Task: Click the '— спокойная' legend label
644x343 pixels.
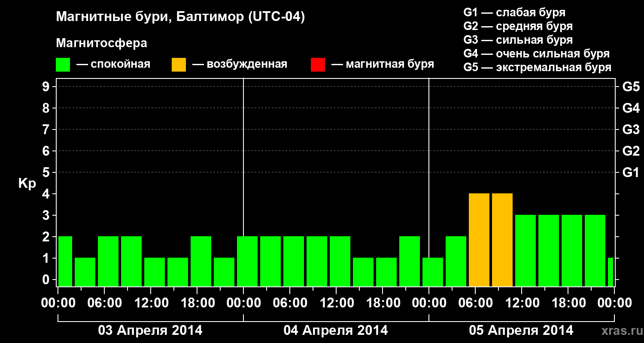Action: (x=113, y=64)
